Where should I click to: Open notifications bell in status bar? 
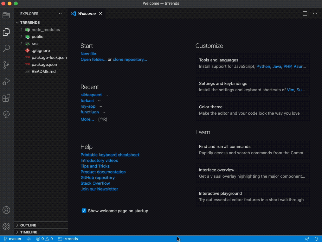[316, 239]
